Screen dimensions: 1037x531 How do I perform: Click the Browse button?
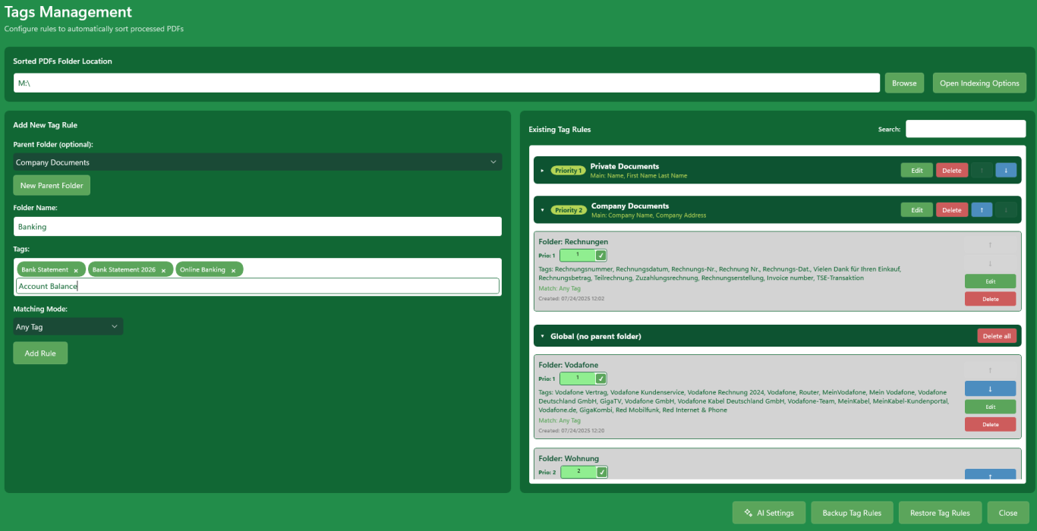pos(904,83)
